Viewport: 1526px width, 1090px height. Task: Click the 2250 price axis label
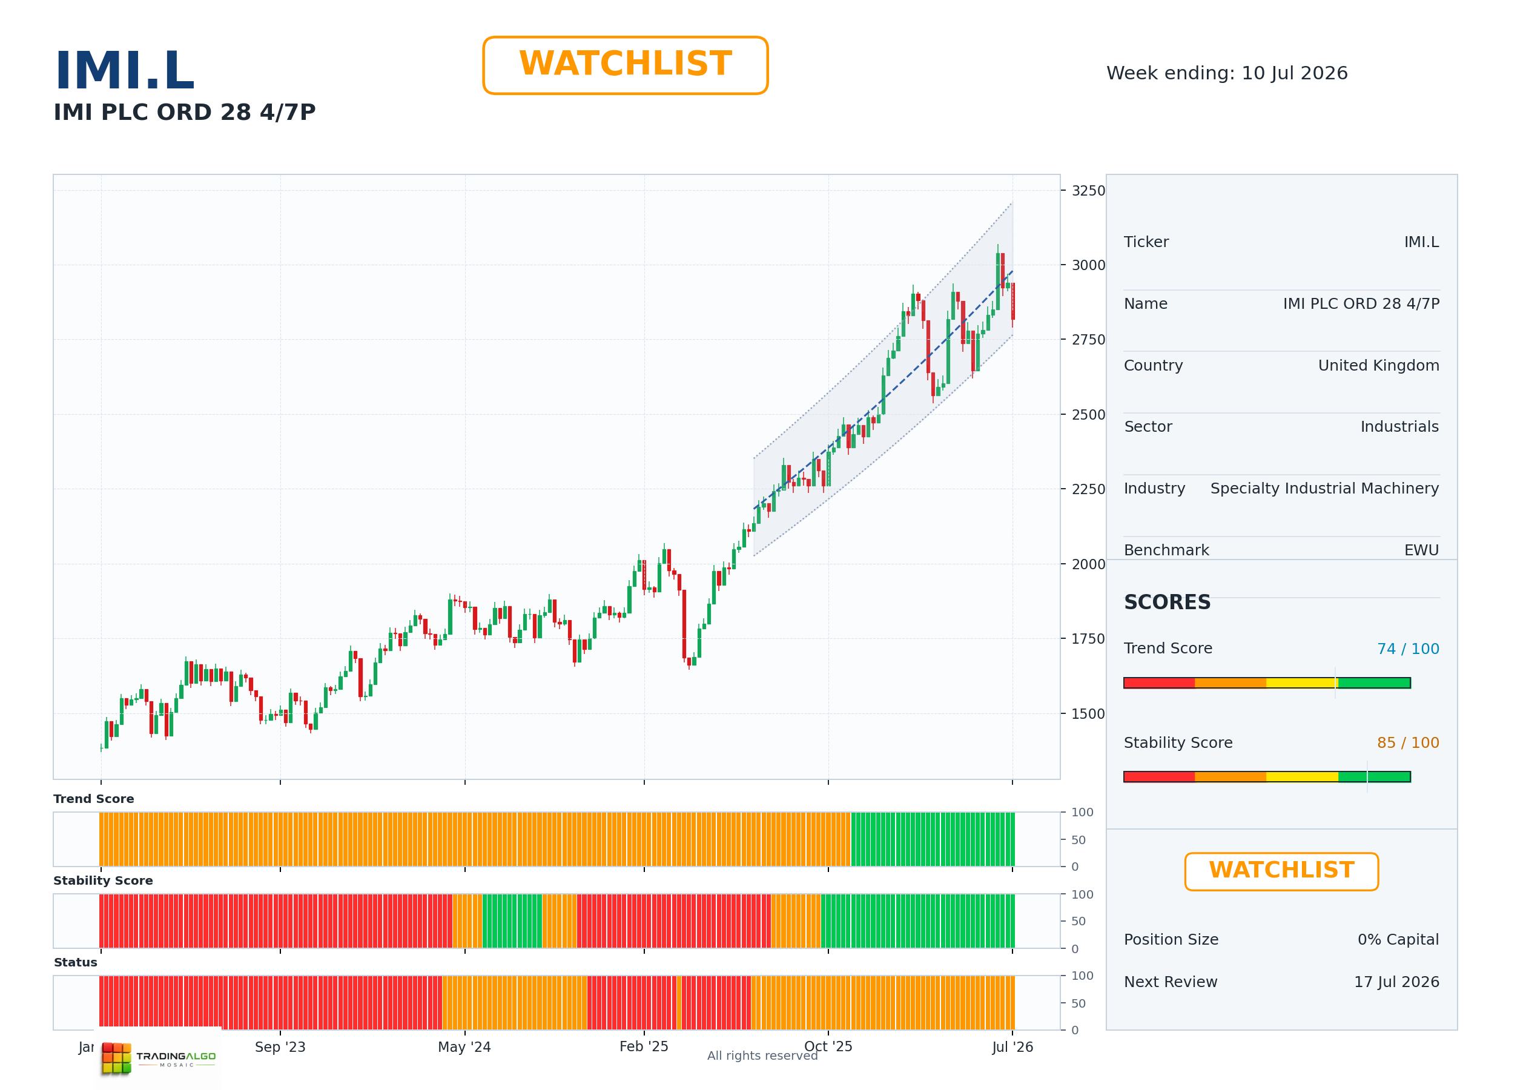pyautogui.click(x=1088, y=489)
